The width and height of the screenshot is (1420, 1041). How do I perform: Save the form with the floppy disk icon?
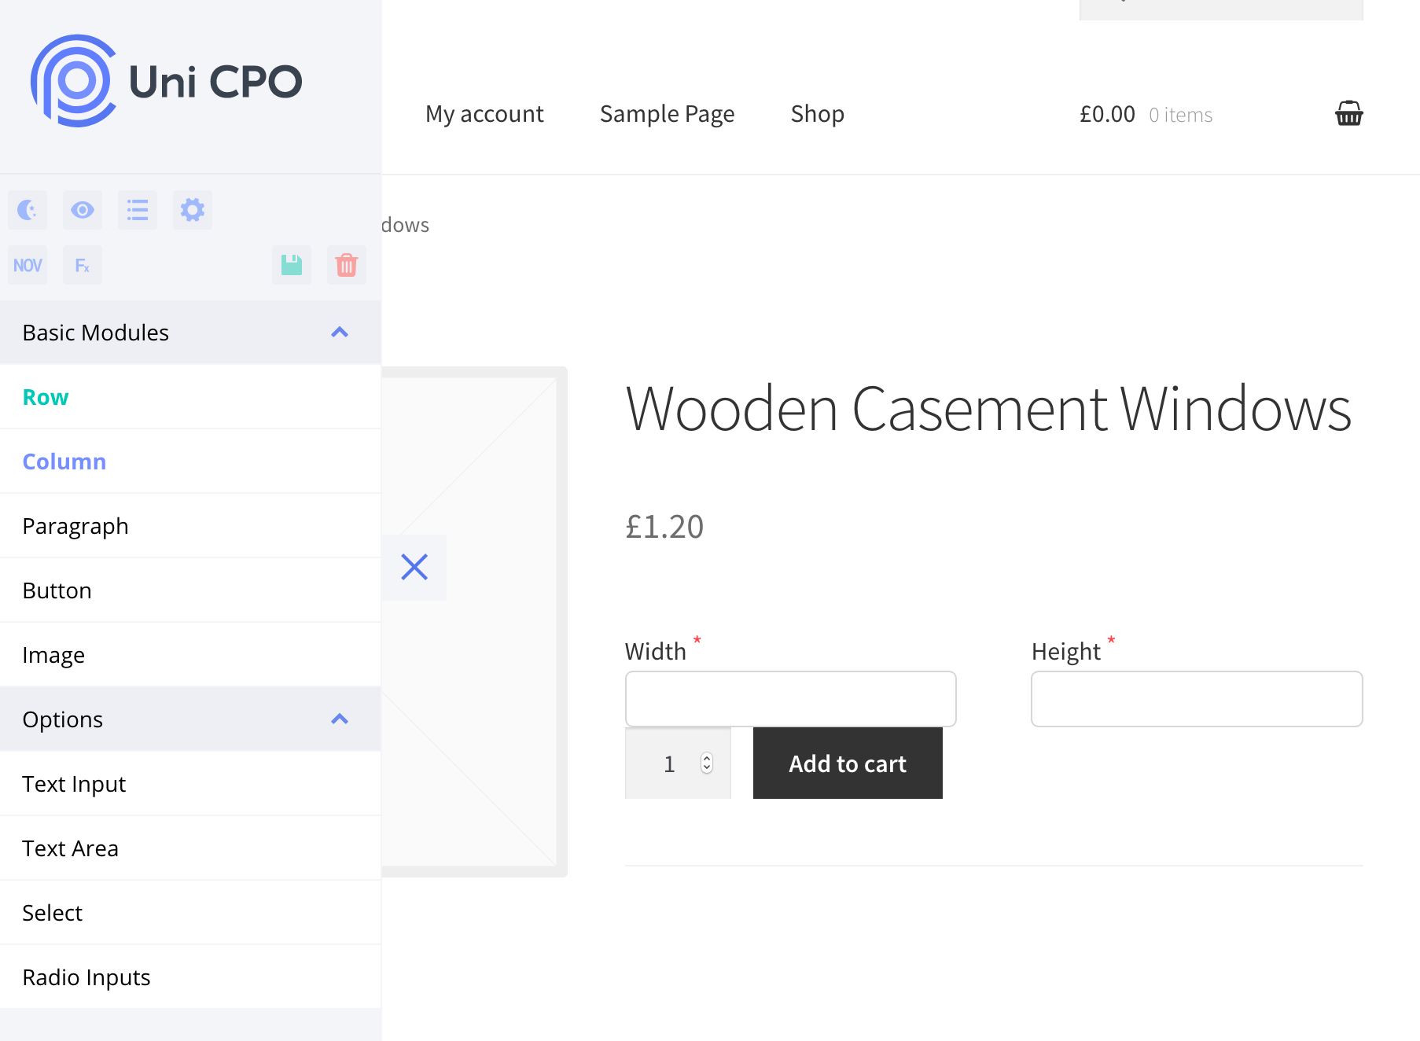[x=291, y=265]
